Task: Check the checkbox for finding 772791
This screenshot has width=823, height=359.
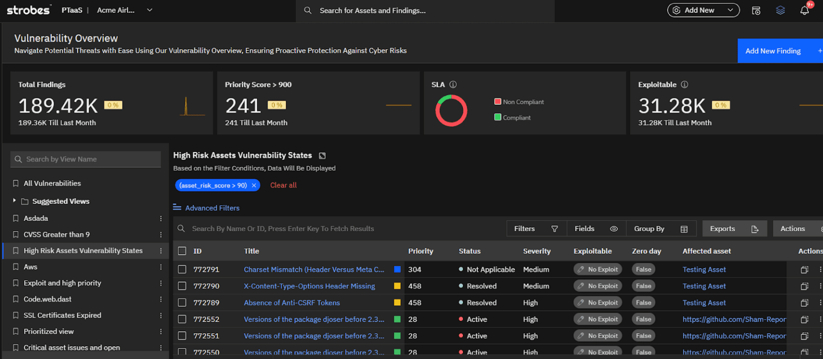Action: pos(182,269)
